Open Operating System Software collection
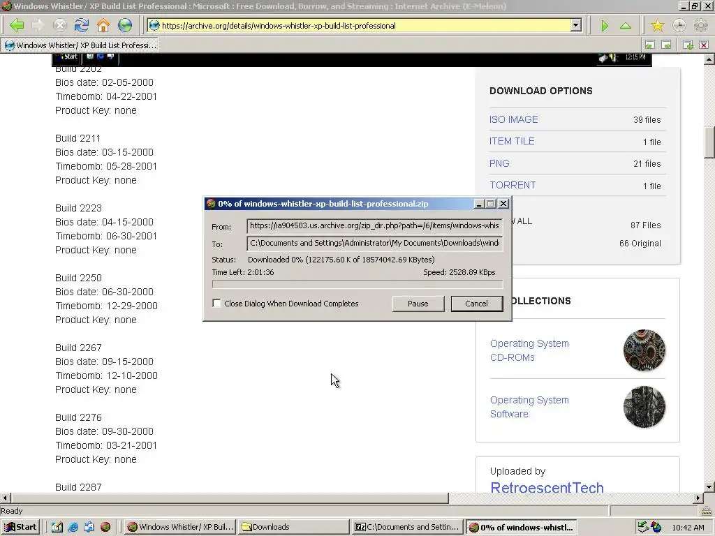 coord(529,407)
